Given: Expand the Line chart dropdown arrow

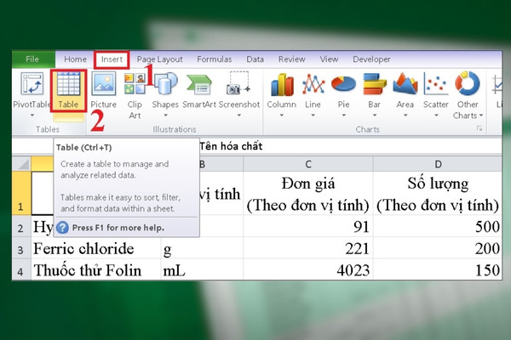Looking at the screenshot, I should click(x=313, y=116).
